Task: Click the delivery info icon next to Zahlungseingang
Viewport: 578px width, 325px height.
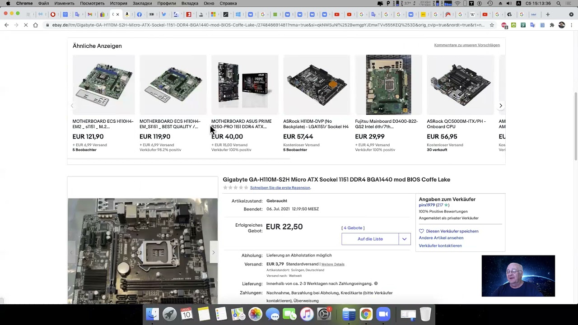Action: (376, 283)
